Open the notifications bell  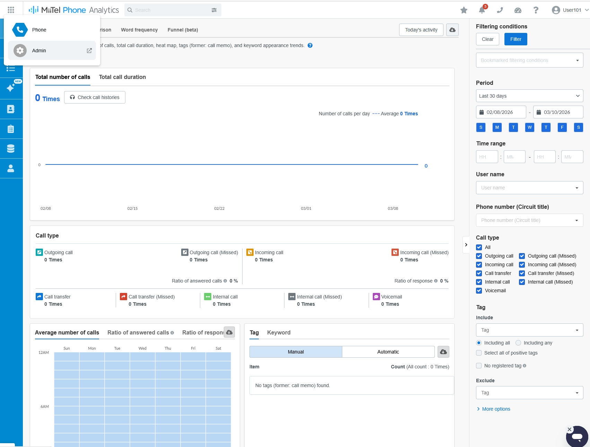click(x=482, y=10)
